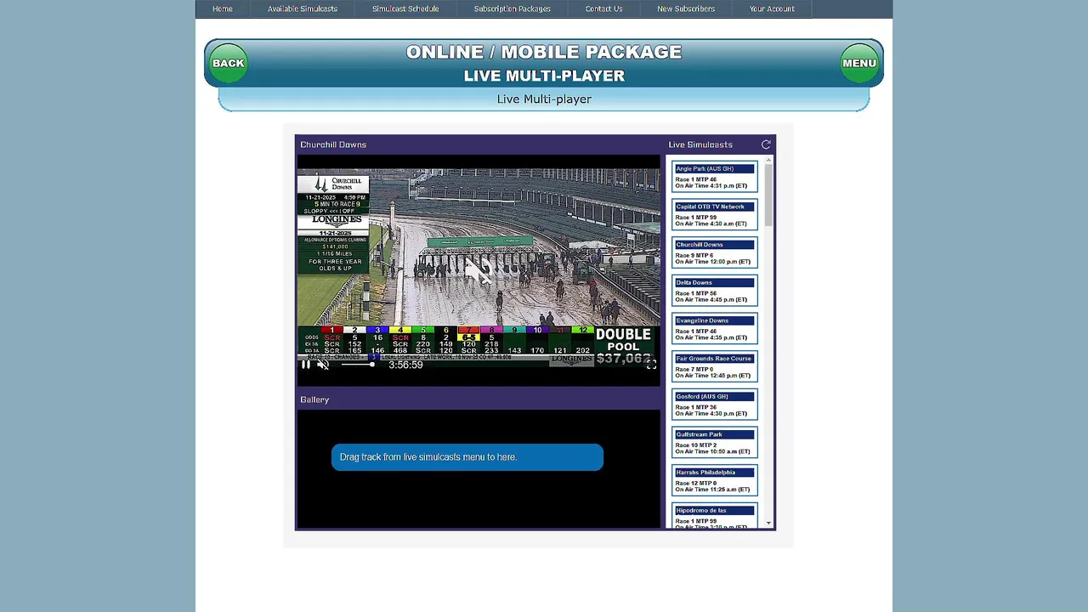Enter fullscreen video mode
This screenshot has width=1088, height=612.
[651, 365]
